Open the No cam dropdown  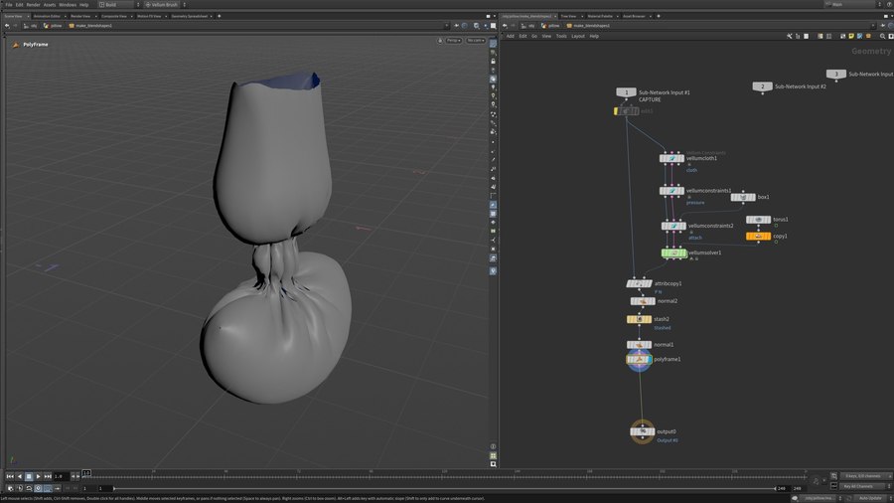475,41
